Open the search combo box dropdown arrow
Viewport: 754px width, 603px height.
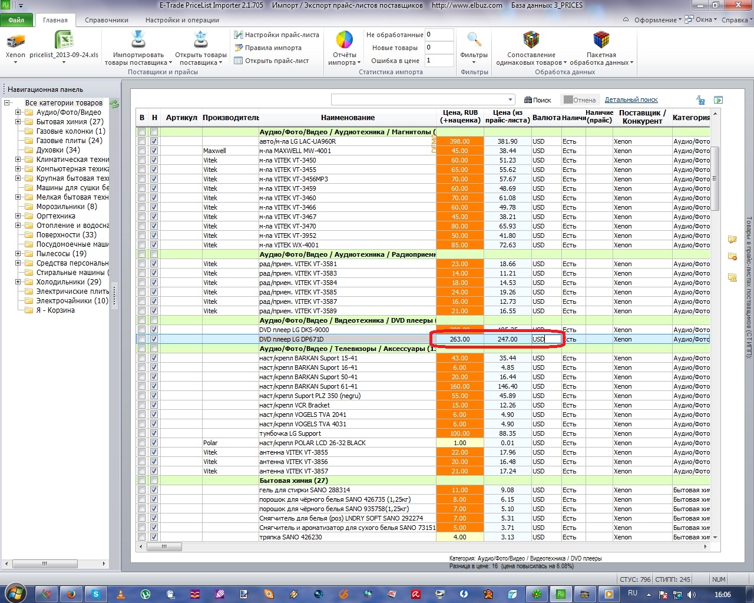pos(510,100)
